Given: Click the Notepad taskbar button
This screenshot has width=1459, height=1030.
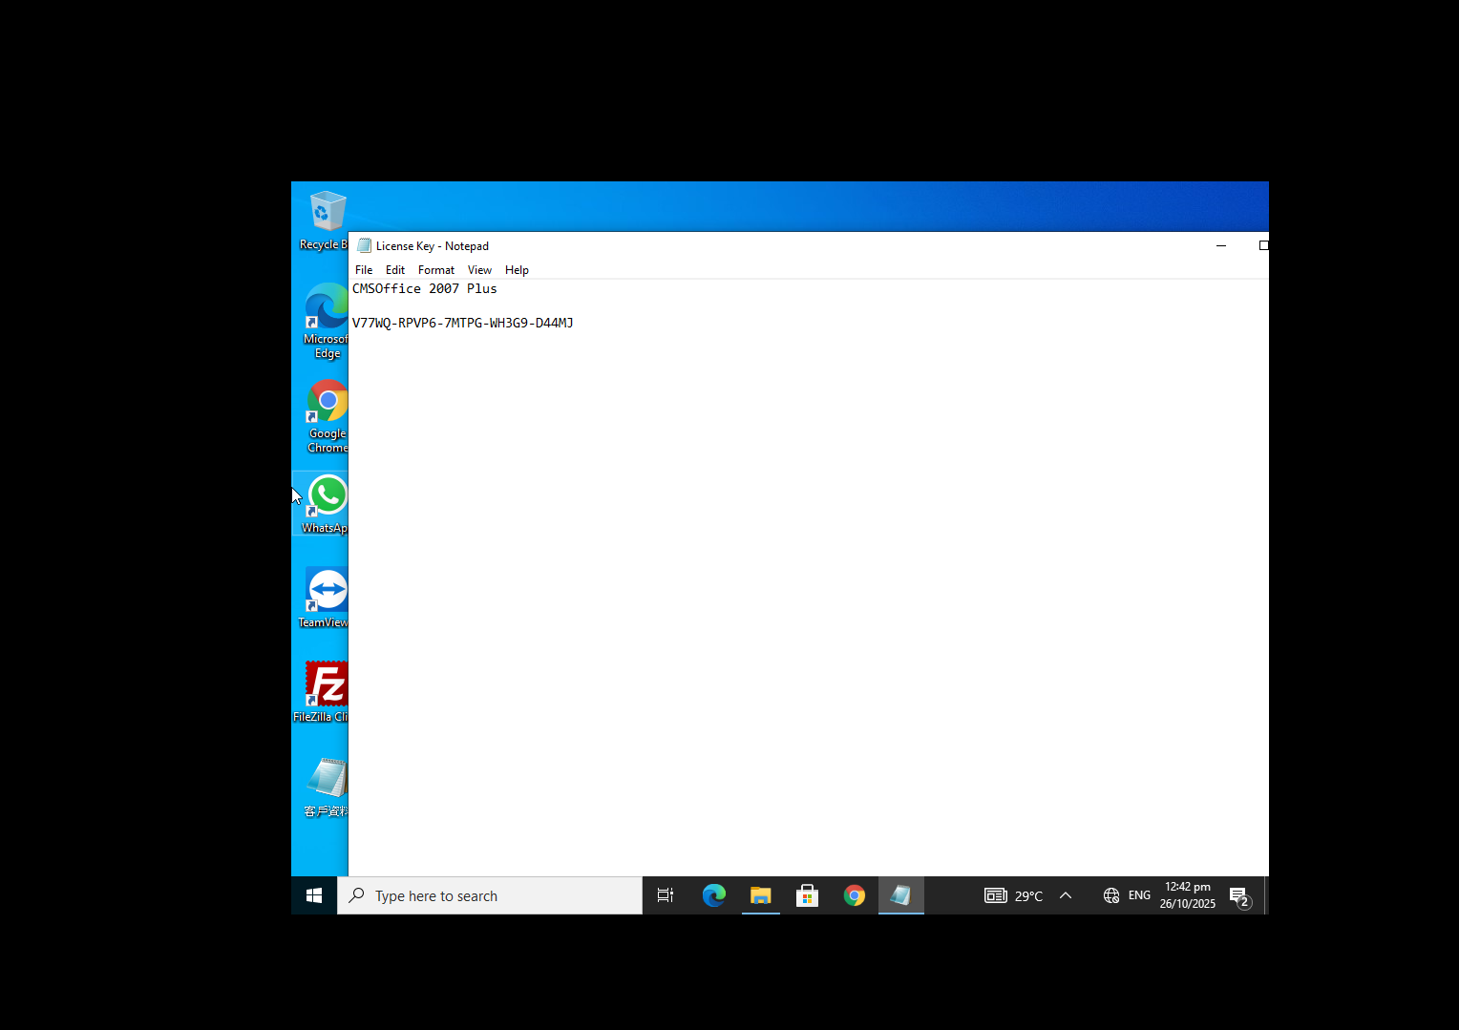Looking at the screenshot, I should coord(900,895).
